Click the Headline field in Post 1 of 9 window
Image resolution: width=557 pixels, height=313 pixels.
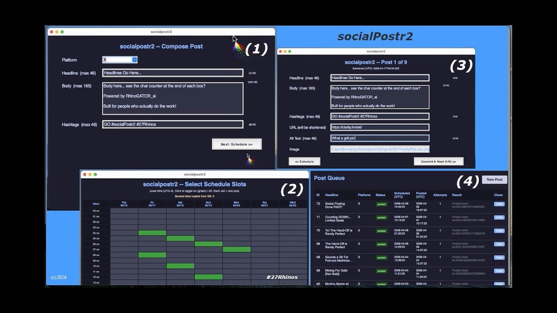point(380,78)
